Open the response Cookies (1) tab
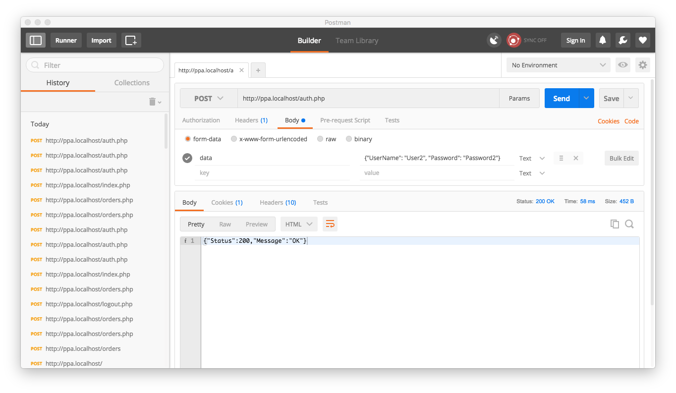 click(x=227, y=202)
